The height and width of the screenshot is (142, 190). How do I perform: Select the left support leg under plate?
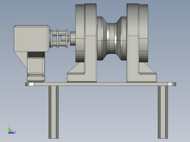tap(54, 112)
